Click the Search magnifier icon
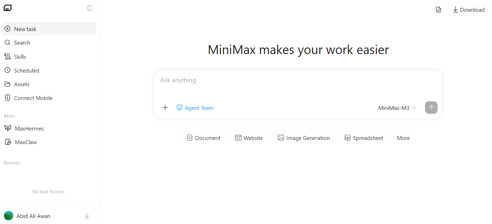Screen dimensions: 492x224 [8, 42]
